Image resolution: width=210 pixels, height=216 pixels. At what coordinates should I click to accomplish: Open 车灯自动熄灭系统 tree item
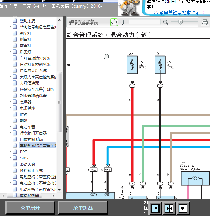(35, 58)
